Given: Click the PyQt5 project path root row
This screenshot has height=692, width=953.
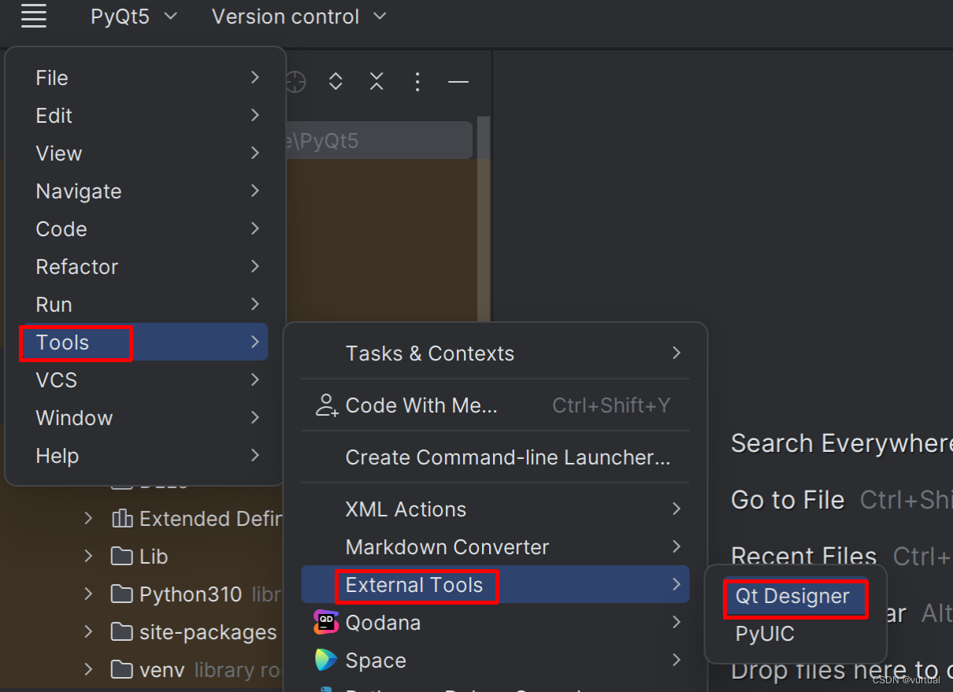Looking at the screenshot, I should coord(378,141).
